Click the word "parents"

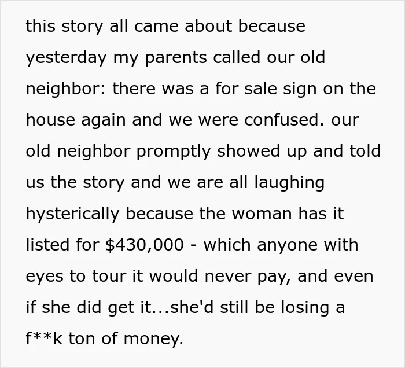176,58
